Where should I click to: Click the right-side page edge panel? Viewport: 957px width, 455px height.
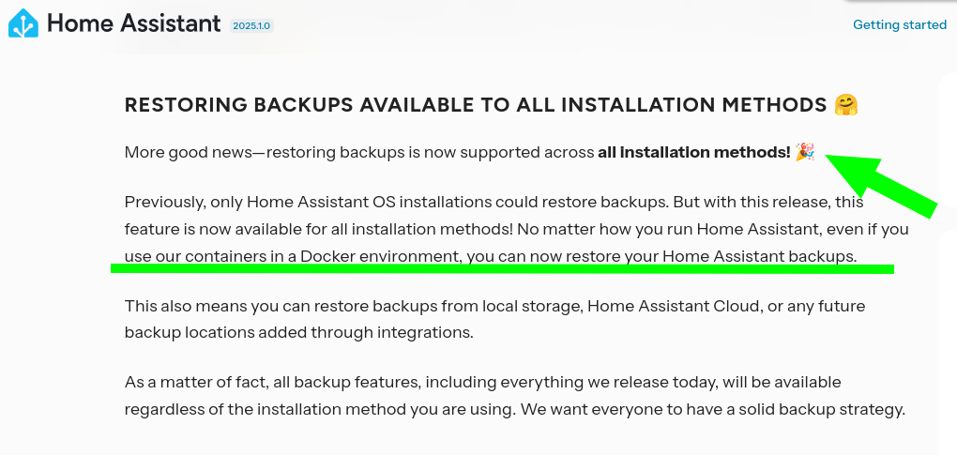[x=948, y=263]
